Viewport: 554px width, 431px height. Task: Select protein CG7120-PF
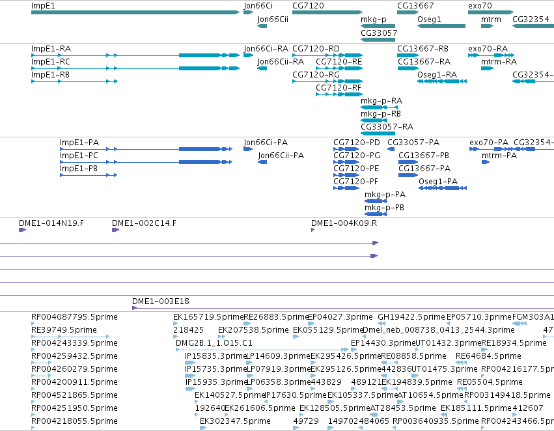coord(346,188)
